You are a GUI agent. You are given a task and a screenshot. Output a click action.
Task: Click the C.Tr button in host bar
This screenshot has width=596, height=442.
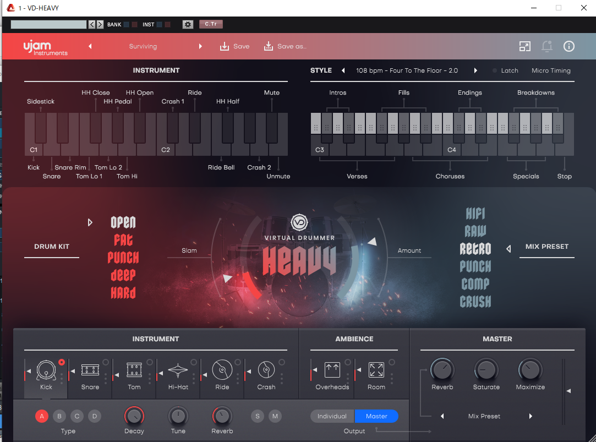pos(211,24)
